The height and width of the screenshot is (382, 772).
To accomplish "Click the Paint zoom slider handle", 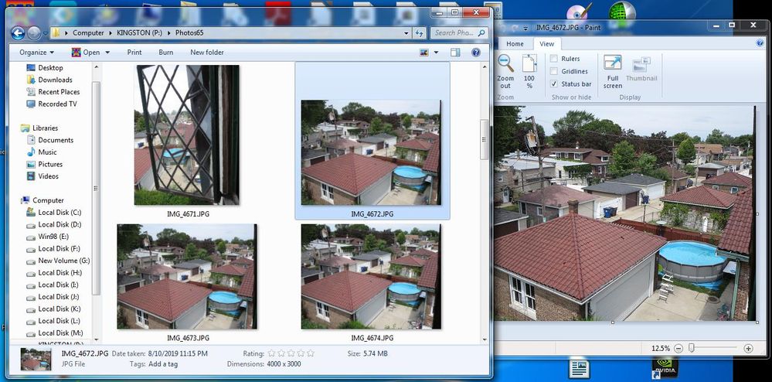I will coord(692,348).
